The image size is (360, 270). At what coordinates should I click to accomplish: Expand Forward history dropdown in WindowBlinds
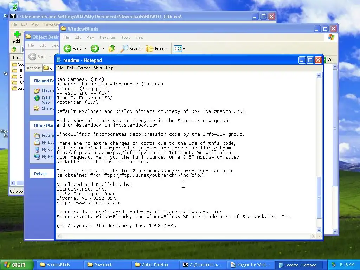tap(103, 49)
